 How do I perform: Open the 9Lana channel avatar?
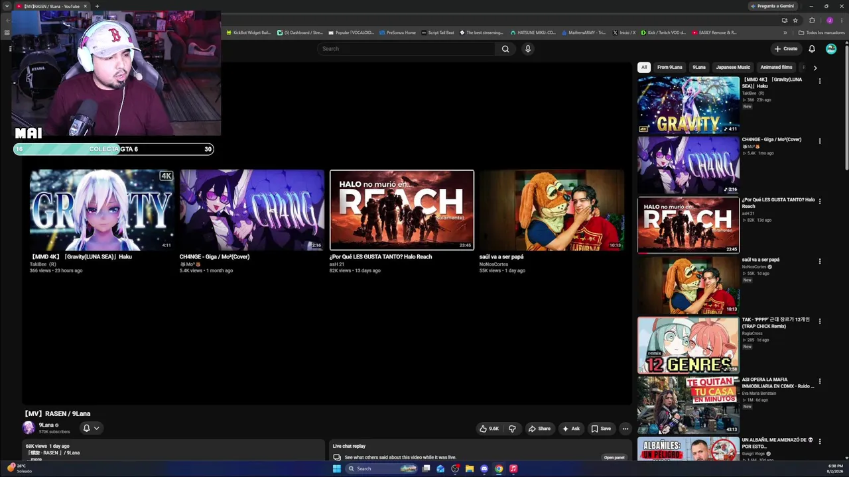(x=29, y=428)
